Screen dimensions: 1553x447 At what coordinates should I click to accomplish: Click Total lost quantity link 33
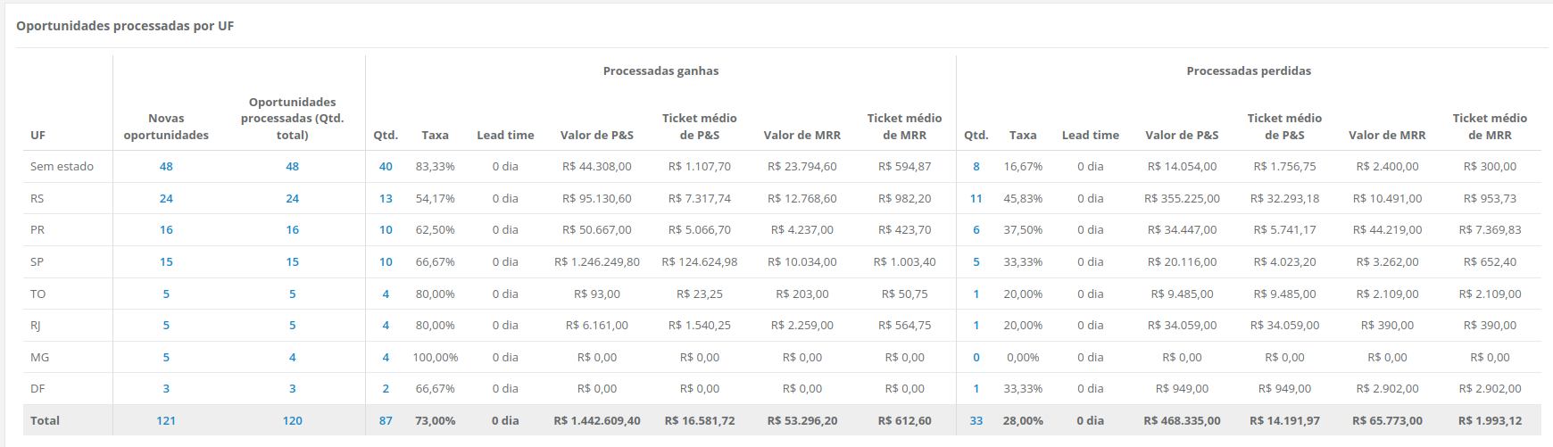pyautogui.click(x=976, y=421)
